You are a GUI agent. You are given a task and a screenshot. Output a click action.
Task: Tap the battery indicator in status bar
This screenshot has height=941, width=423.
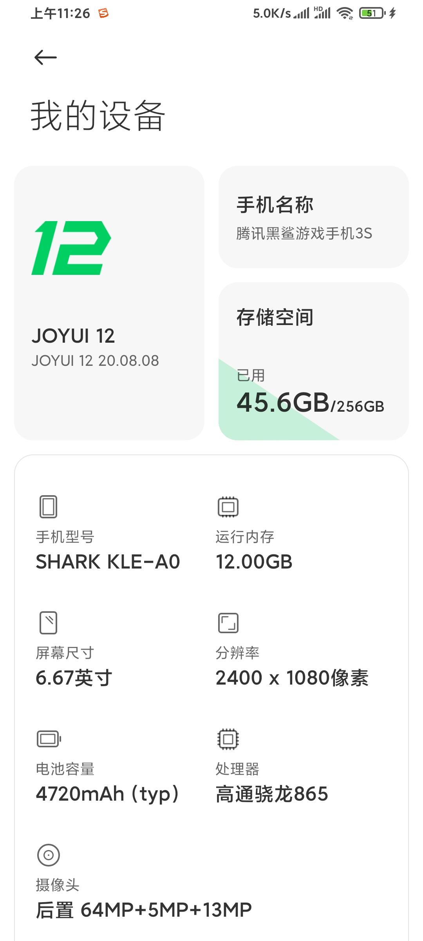coord(372,14)
